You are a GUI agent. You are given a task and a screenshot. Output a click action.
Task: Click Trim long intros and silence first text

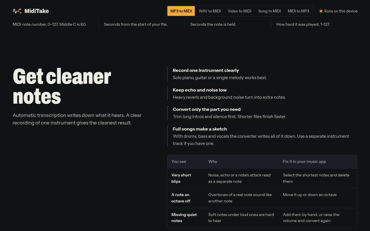230,117
